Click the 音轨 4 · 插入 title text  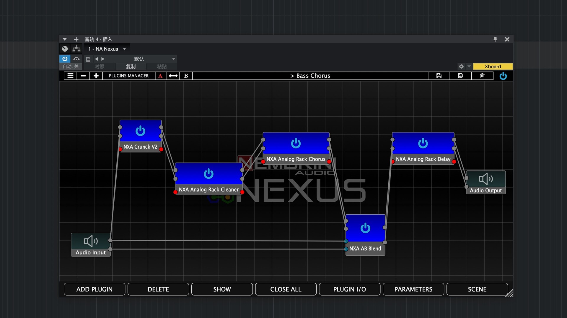(x=98, y=39)
